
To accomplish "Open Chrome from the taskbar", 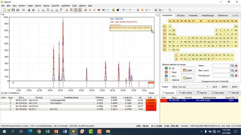I will (x=39, y=132).
